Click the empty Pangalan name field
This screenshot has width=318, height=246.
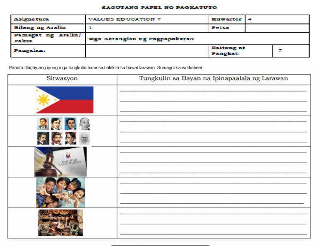coord(147,51)
